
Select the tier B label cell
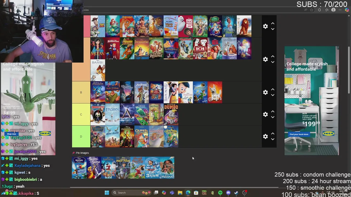(x=81, y=92)
